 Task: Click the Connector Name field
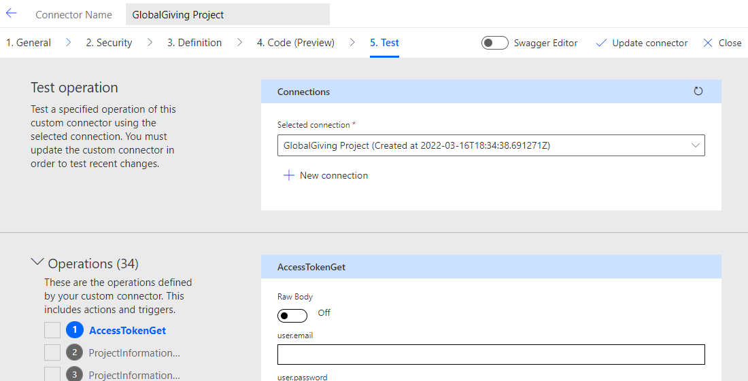[228, 14]
